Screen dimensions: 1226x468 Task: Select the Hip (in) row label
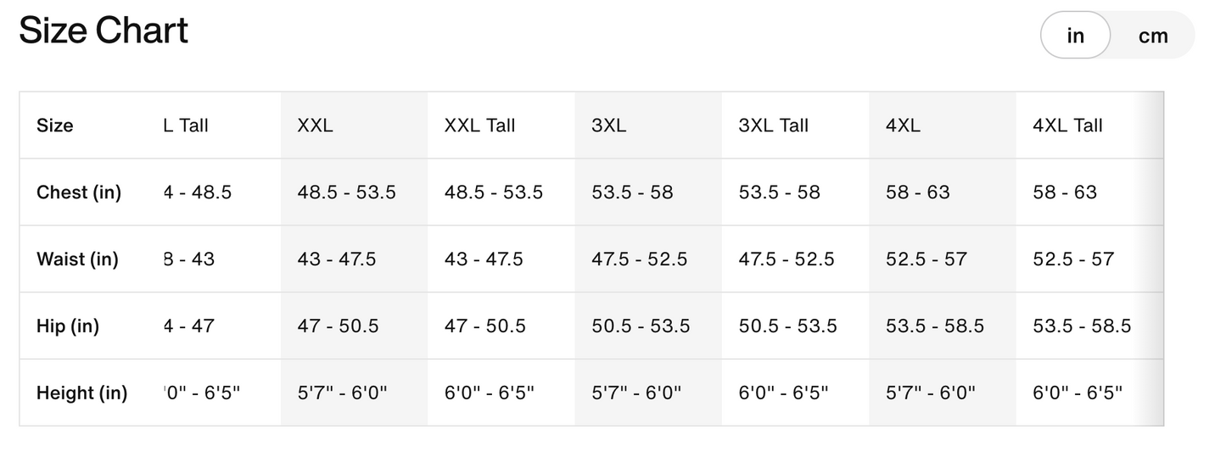(x=68, y=326)
